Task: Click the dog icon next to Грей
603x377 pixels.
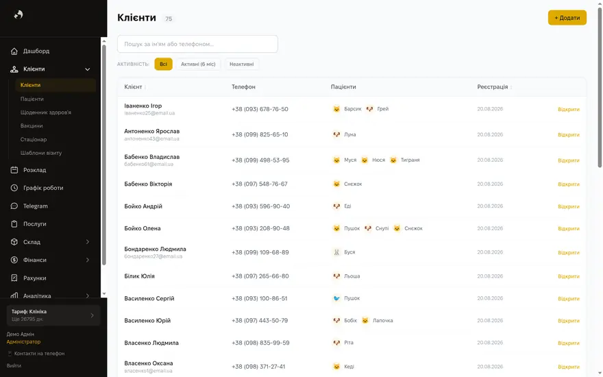Action: coord(369,109)
